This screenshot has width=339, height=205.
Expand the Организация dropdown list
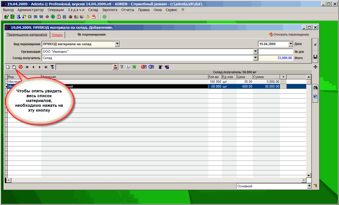255,52
